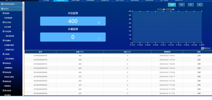Select the 实时 real-time view button

point(172,5)
